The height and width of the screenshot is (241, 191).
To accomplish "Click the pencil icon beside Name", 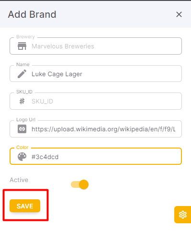I will point(22,74).
